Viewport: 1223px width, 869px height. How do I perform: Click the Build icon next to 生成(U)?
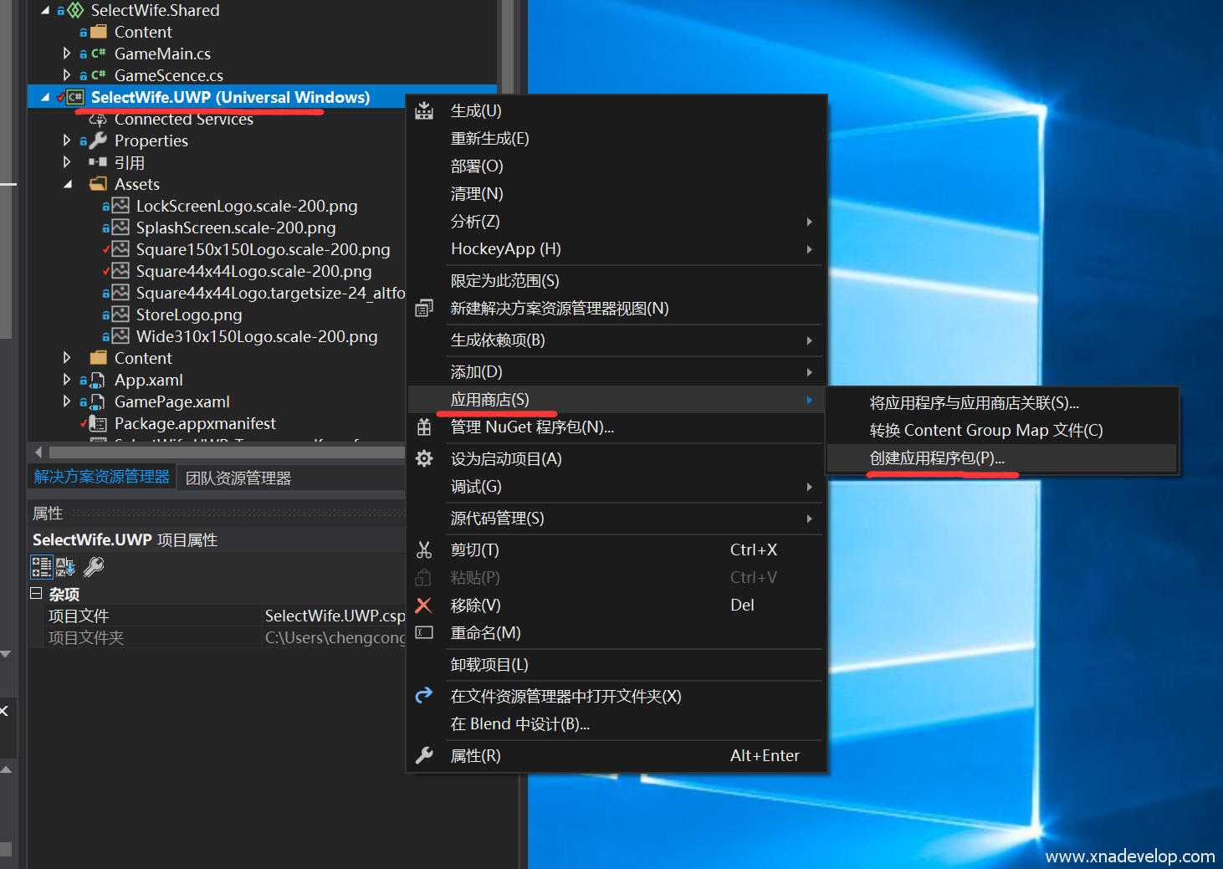pyautogui.click(x=424, y=110)
